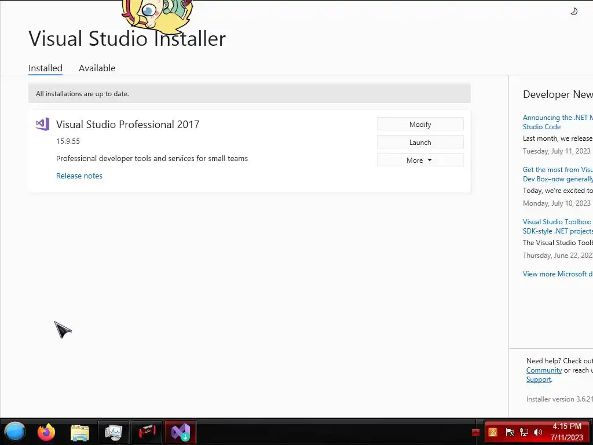Click the 'All installations are up to date.' banner

pos(249,93)
